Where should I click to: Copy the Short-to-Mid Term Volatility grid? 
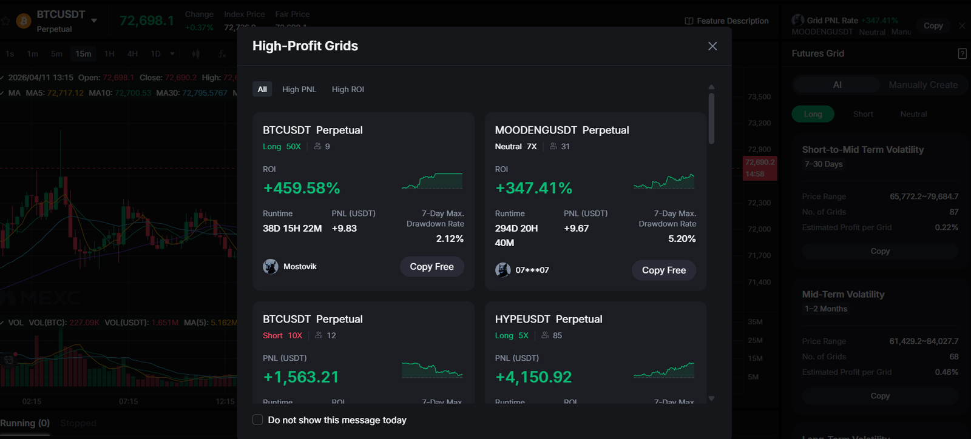[879, 251]
